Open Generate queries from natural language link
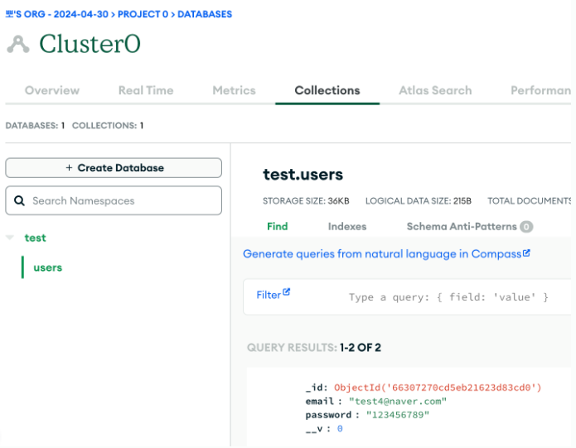 [382, 254]
